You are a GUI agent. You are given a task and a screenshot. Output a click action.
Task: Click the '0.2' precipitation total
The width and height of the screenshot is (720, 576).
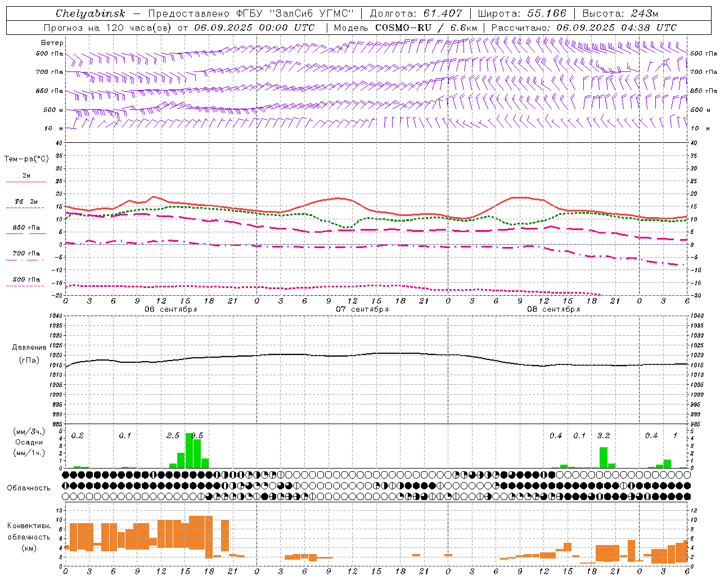pos(77,436)
